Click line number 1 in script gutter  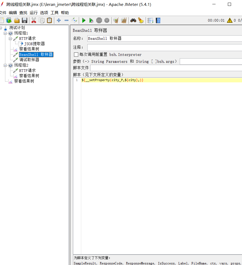(77, 80)
